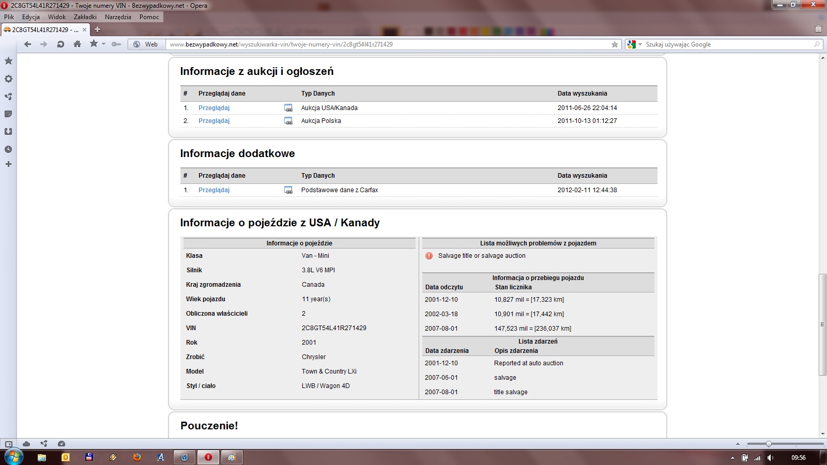The width and height of the screenshot is (827, 465).
Task: Click icon beside Podstawowe dane z Carfax
Action: (x=288, y=190)
